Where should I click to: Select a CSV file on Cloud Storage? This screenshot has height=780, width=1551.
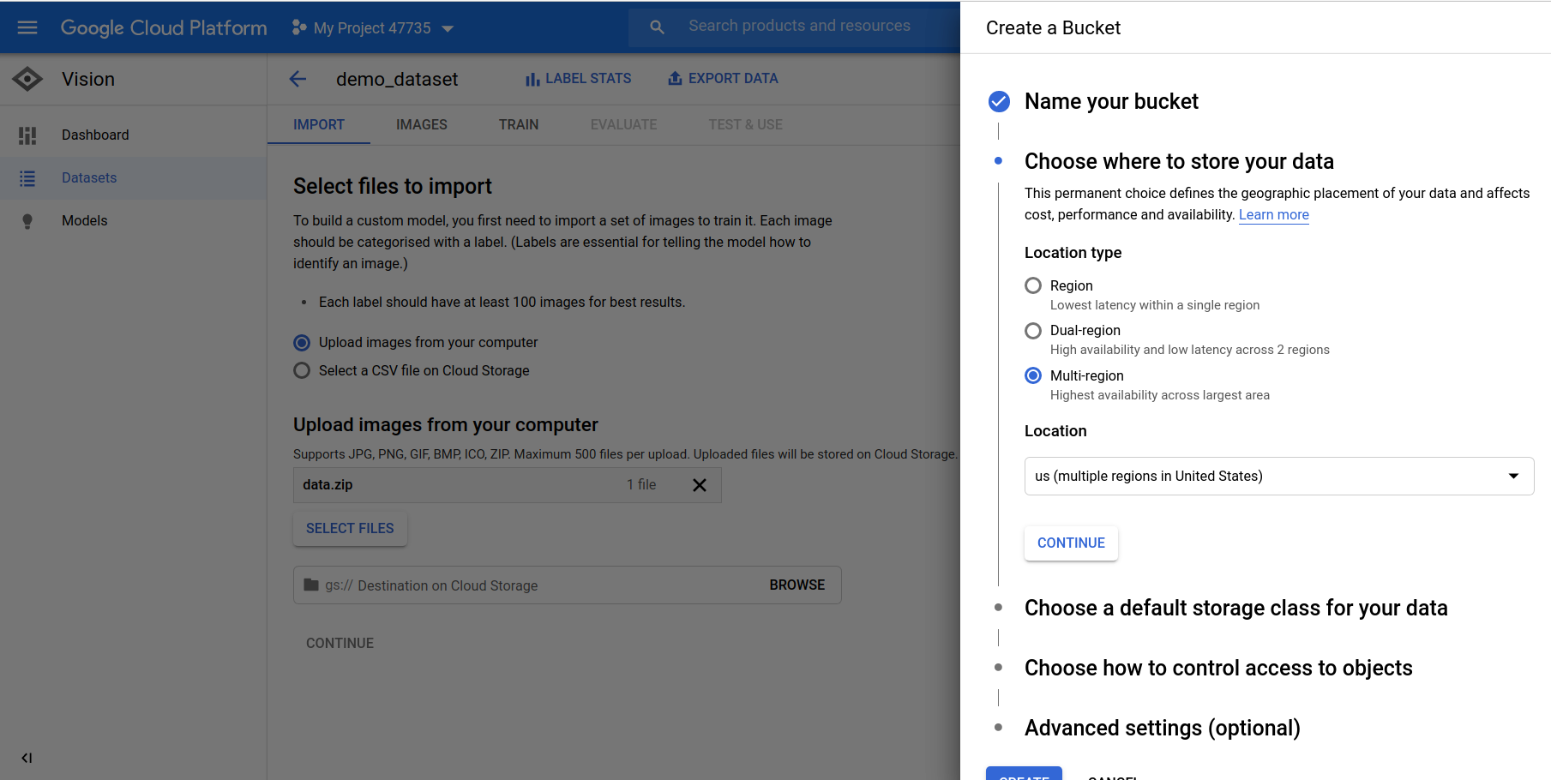coord(301,370)
